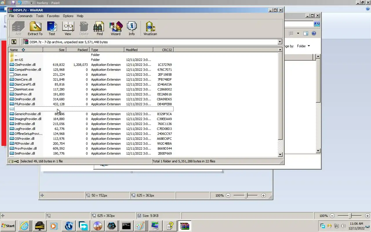The height and width of the screenshot is (232, 371).
Task: Select the en-US folder row
Action: pyautogui.click(x=91, y=60)
